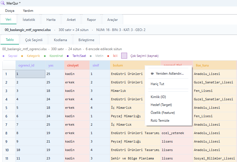Choose Rolü Temizle in the context menu
This screenshot has width=237, height=162.
168,121
